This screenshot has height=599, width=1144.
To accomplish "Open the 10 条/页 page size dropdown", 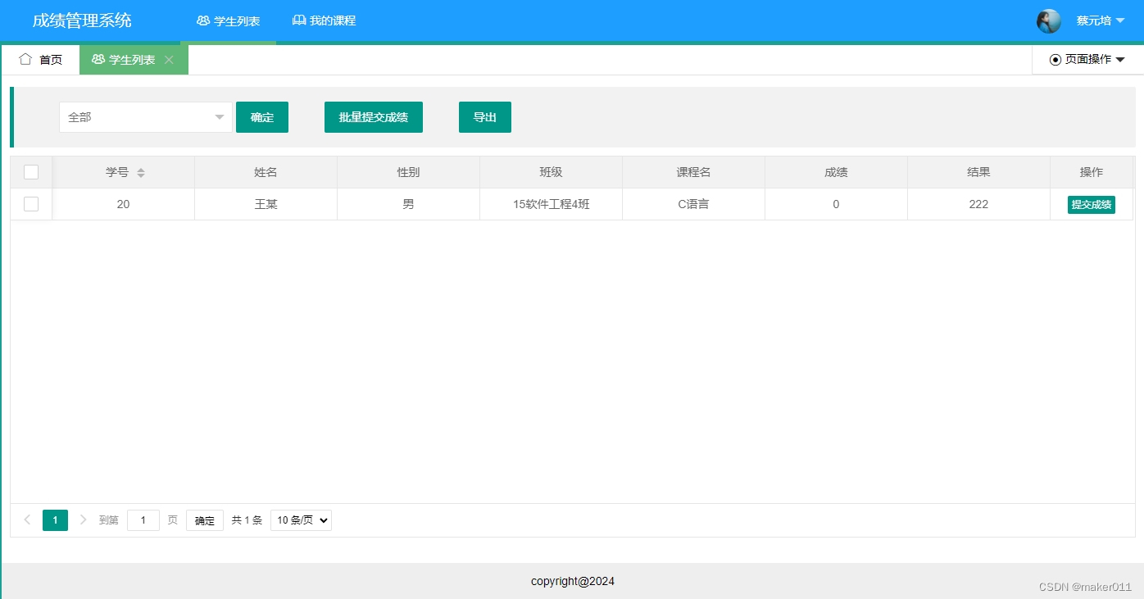I will pyautogui.click(x=300, y=520).
